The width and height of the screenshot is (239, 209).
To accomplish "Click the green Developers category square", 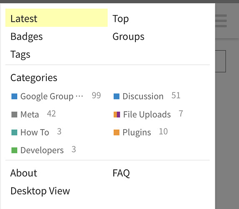I will click(x=14, y=150).
